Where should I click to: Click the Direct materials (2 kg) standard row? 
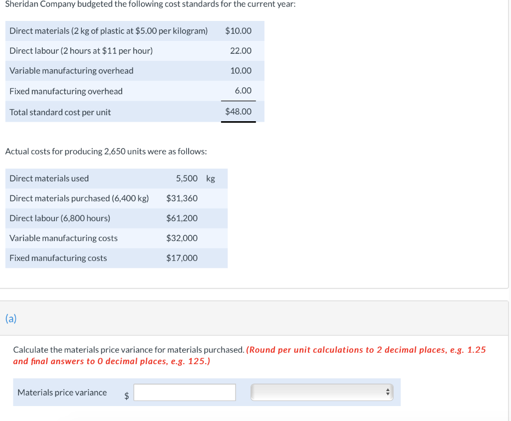point(108,30)
